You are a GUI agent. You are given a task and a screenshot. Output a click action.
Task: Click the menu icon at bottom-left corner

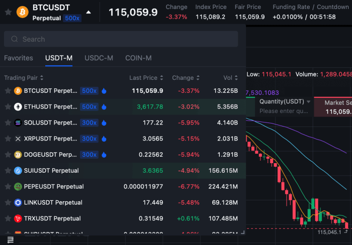[x=10, y=240]
